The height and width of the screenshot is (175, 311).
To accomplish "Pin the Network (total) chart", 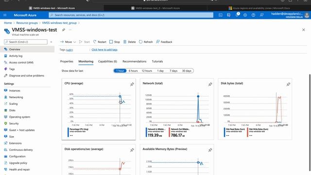I will point(210,84).
